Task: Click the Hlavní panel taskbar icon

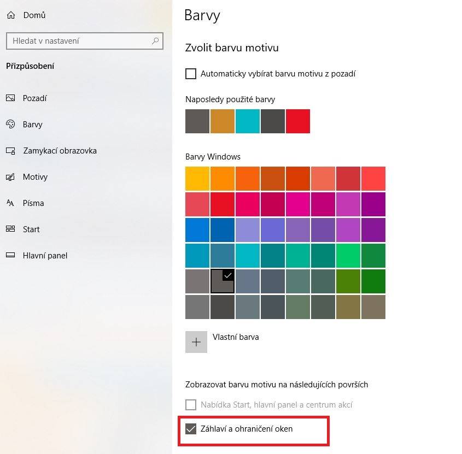Action: coord(10,255)
